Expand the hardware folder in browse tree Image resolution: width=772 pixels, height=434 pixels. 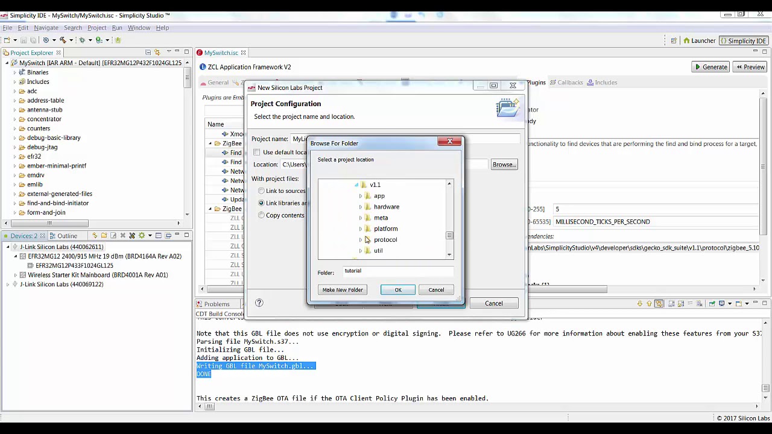click(x=361, y=207)
